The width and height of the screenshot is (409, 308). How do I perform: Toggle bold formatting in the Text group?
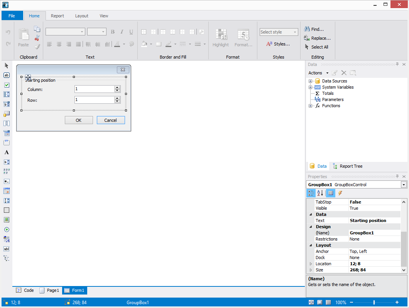(x=112, y=32)
